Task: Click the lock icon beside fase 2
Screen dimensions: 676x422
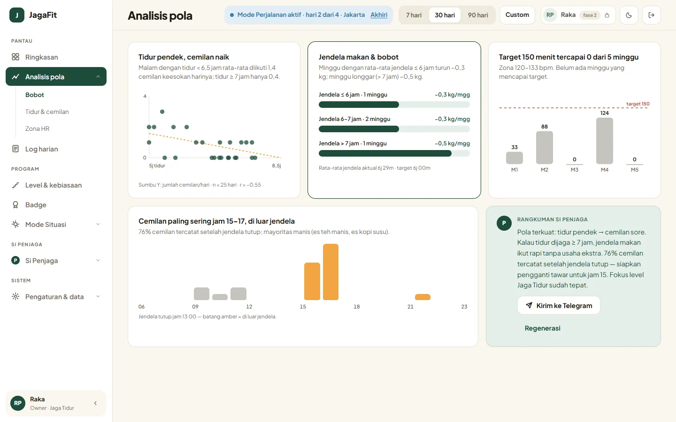Action: pyautogui.click(x=607, y=15)
